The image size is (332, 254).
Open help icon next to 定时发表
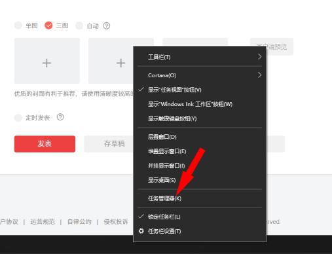click(60, 117)
